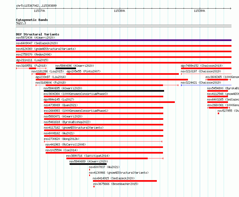239x197 pixels.
Task: Click nsv5461618 (ByrskaBishop2022) label
Action: pyautogui.click(x=67, y=122)
